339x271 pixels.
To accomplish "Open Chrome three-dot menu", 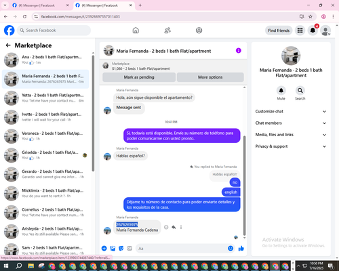I will click(x=333, y=16).
